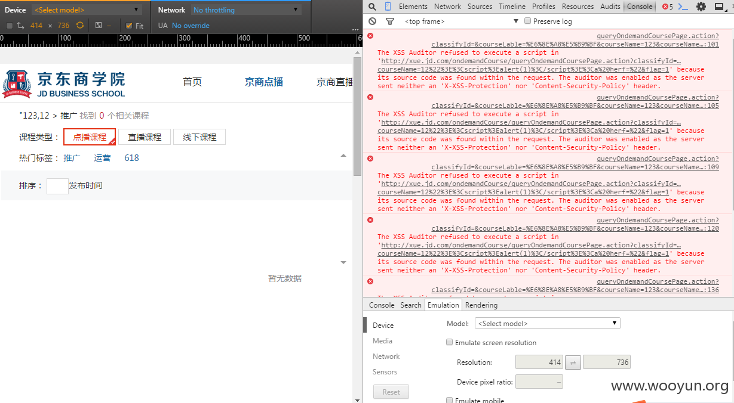Image resolution: width=734 pixels, height=403 pixels.
Task: Toggle device mode phone icon
Action: point(388,7)
